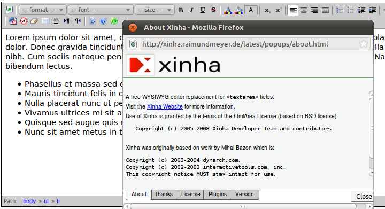Viewport: 385px width, 209px height.
Task: Insert an ordered numbered list
Action: tap(340, 10)
